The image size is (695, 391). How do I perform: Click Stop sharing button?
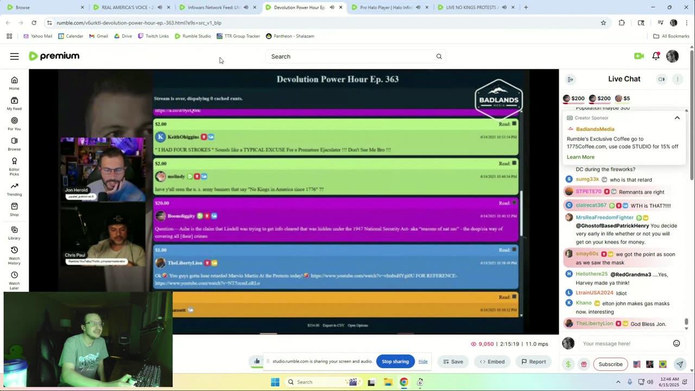coord(395,362)
